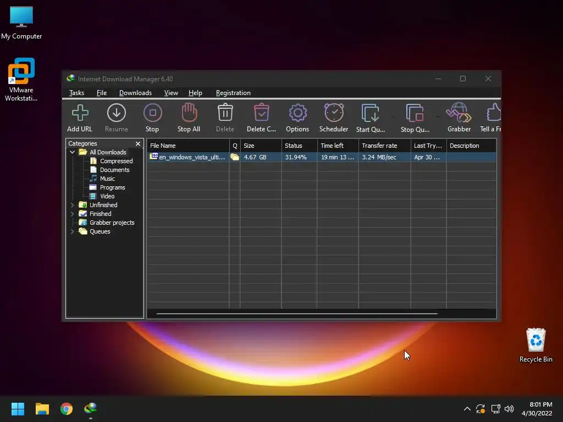Viewport: 563px width, 422px height.
Task: Select the Finished folder item
Action: coord(100,214)
